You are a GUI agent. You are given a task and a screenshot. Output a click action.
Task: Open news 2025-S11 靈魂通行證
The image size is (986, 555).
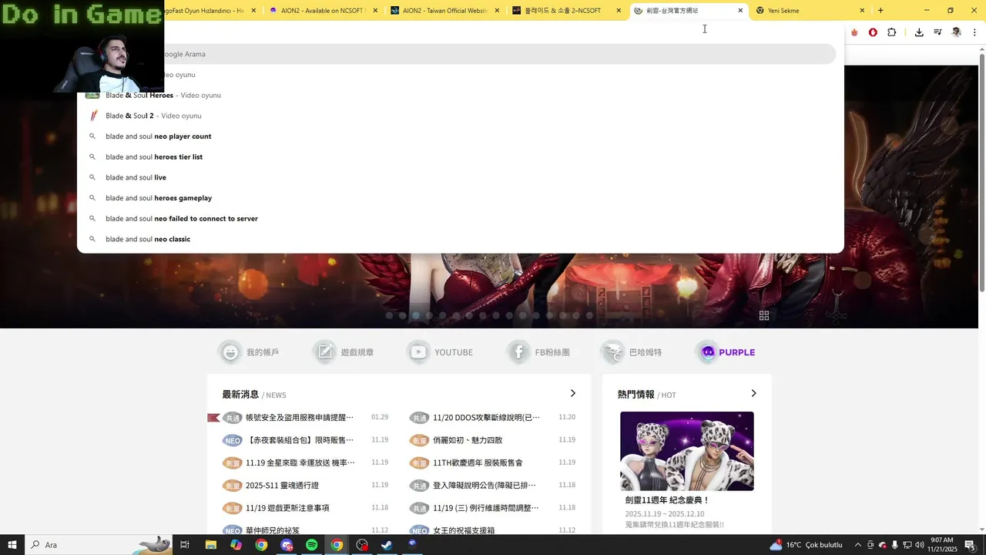(x=282, y=486)
